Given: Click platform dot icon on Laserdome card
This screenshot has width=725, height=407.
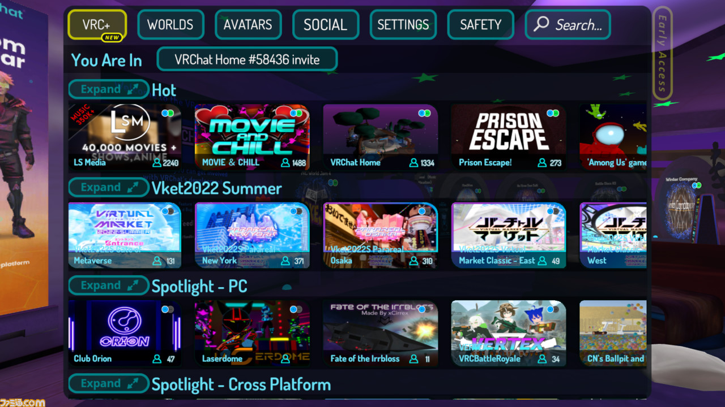Looking at the screenshot, I should [x=296, y=309].
